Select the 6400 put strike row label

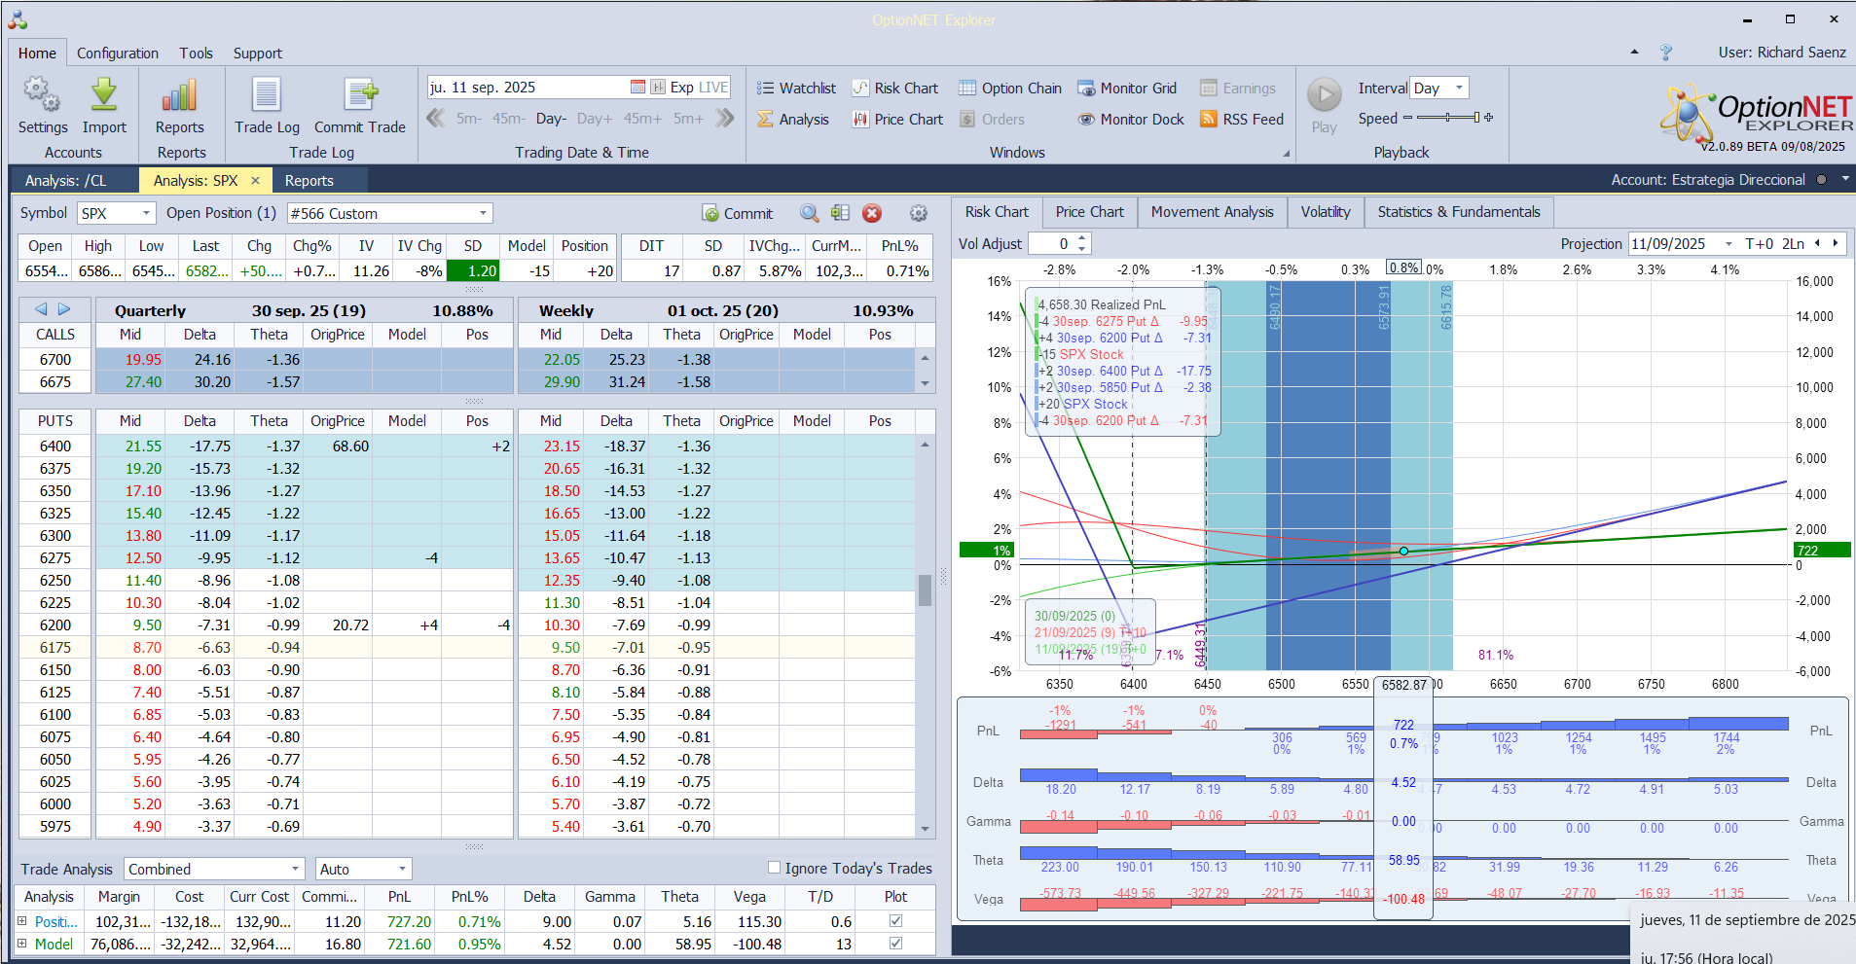tap(55, 446)
